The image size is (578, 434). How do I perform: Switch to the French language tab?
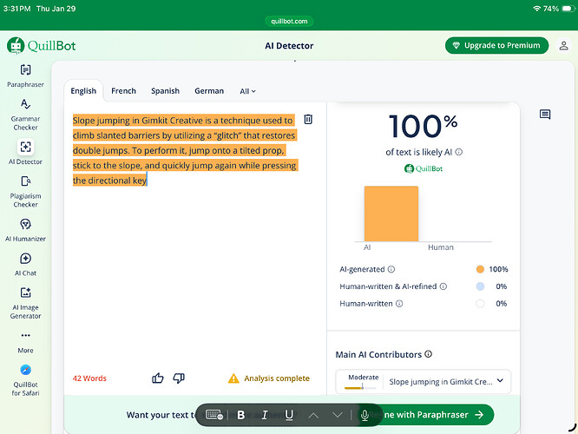click(123, 91)
